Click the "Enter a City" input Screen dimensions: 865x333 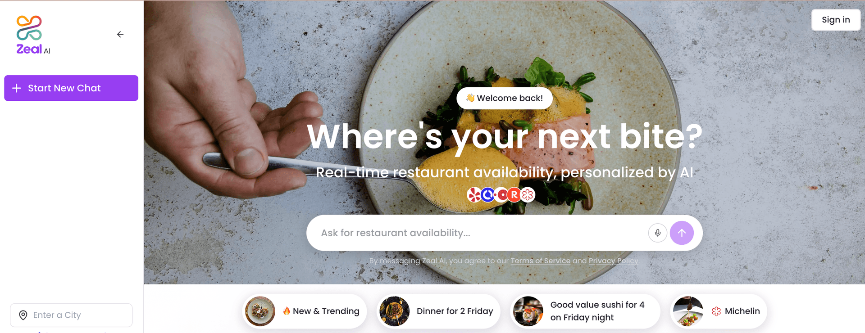[x=71, y=315]
